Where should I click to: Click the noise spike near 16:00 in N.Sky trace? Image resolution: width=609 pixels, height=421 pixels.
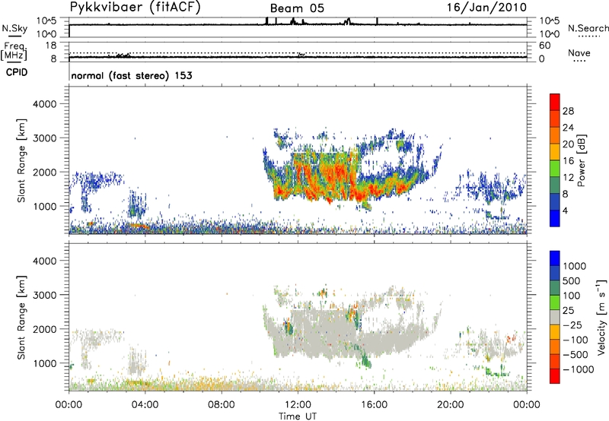point(377,21)
